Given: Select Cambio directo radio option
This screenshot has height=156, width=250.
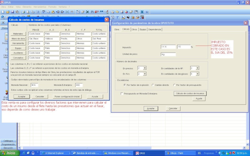Looking at the screenshot, I should pyautogui.click(x=153, y=85).
